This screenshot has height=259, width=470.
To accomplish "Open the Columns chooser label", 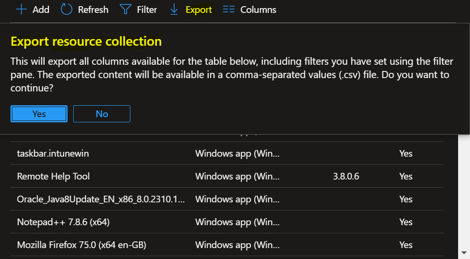I will (258, 10).
